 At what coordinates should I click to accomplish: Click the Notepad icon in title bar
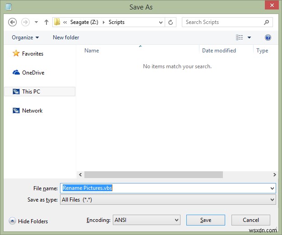click(8, 7)
